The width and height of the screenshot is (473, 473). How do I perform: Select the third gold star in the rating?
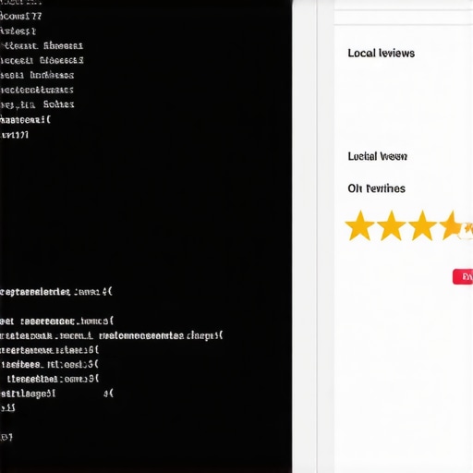[422, 225]
